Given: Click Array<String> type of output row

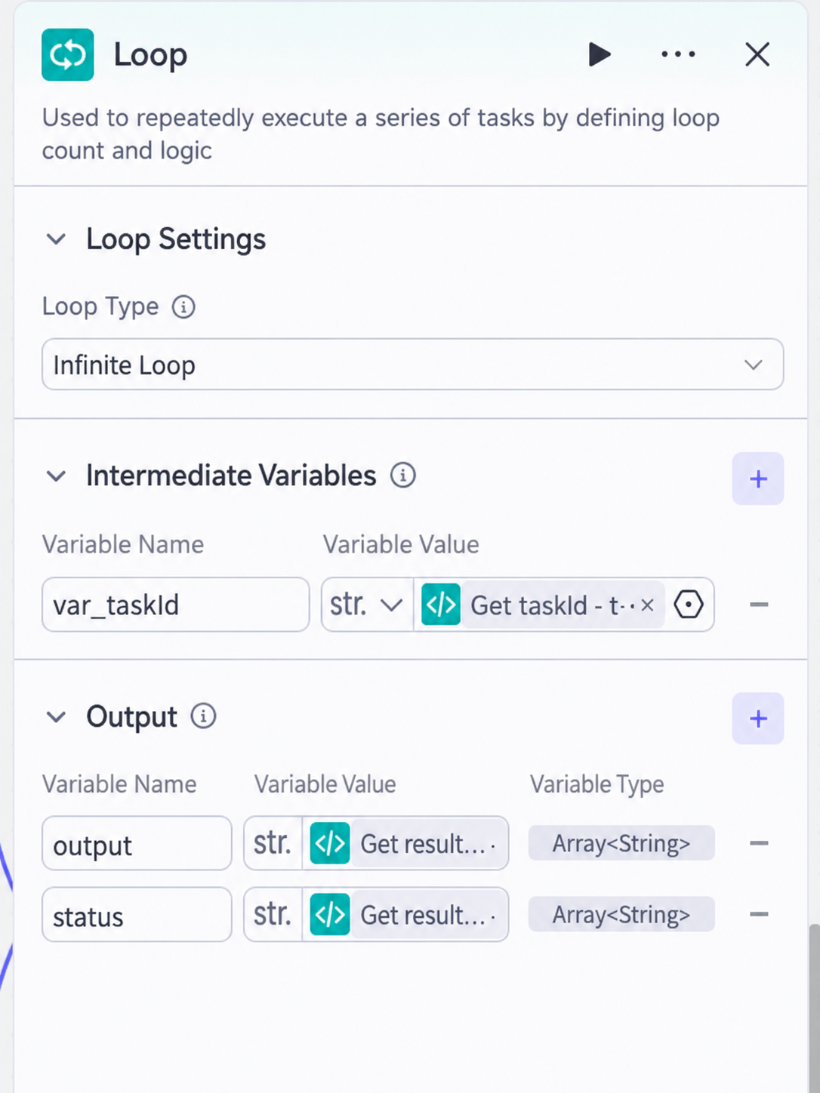Looking at the screenshot, I should (x=621, y=843).
